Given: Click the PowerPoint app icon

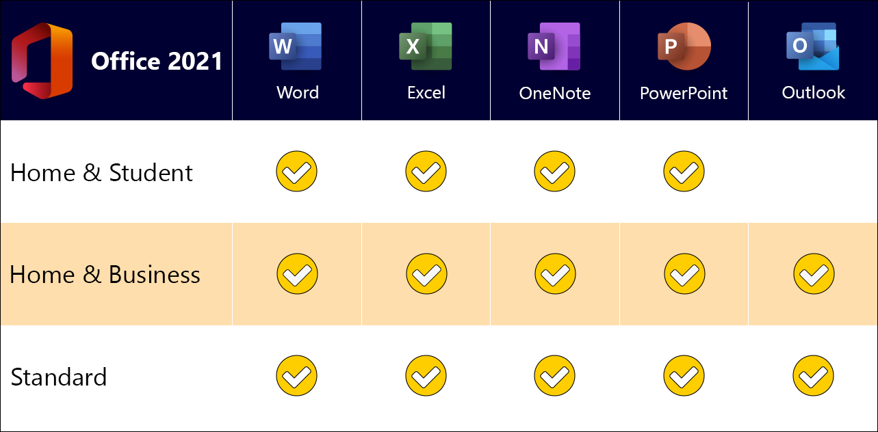Looking at the screenshot, I should point(683,46).
